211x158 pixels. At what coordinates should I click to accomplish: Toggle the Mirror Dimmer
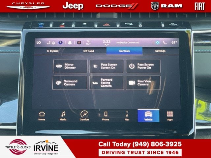[x=70, y=66]
